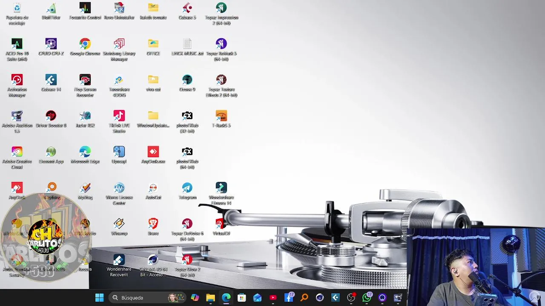
Task: Select the kaleth tomate folder
Action: [153, 11]
